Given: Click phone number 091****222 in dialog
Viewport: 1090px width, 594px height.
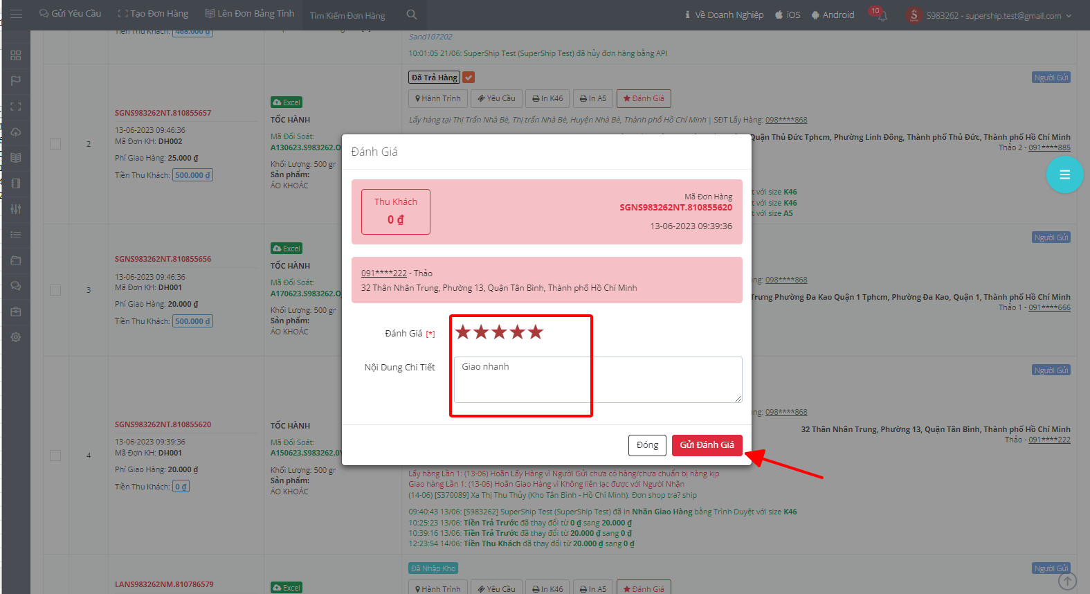Looking at the screenshot, I should (x=384, y=273).
